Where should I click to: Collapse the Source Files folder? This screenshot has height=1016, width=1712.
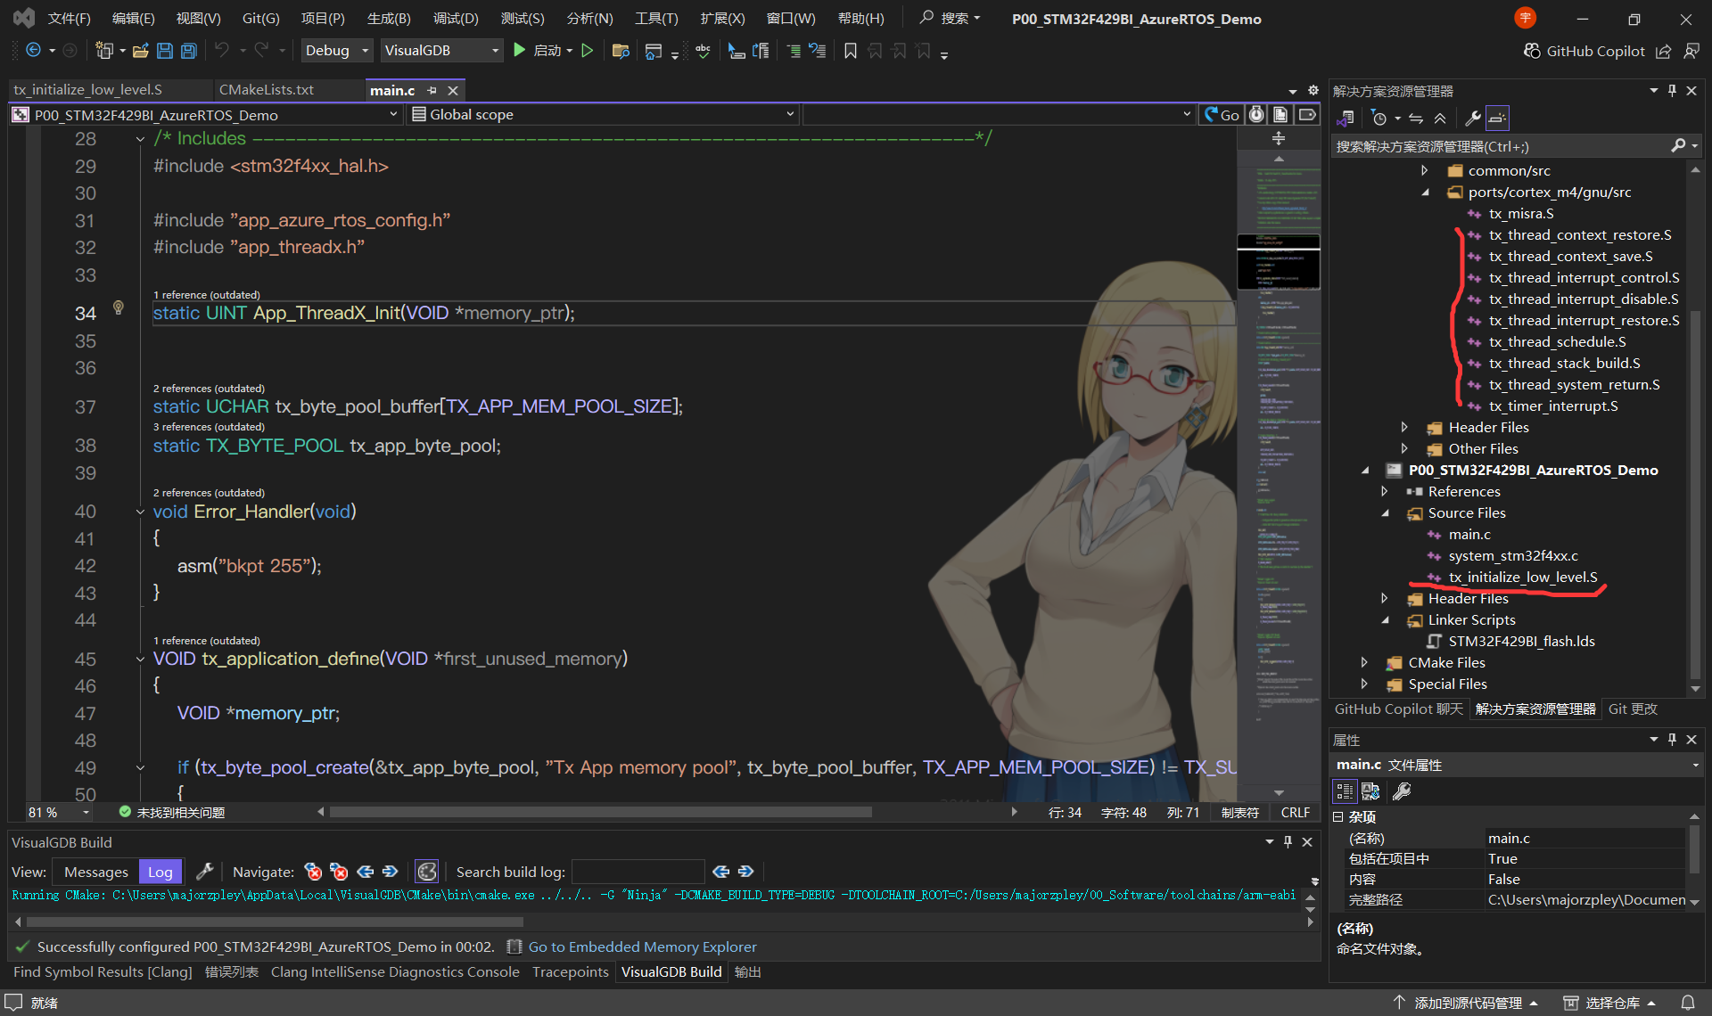tap(1385, 512)
